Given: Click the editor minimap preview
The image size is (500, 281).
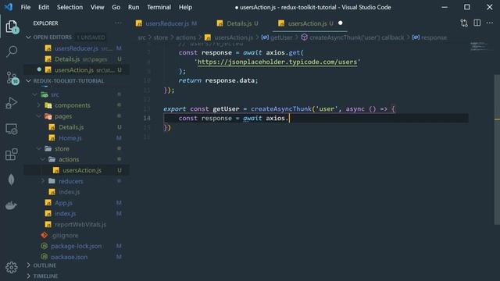Looking at the screenshot, I should tap(479, 47).
